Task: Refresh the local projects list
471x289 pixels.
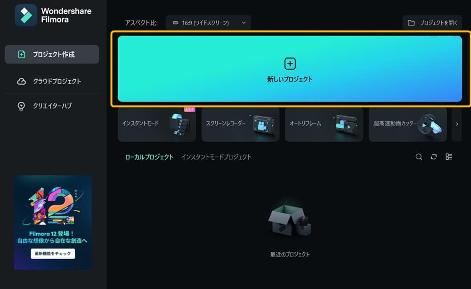Action: [434, 157]
